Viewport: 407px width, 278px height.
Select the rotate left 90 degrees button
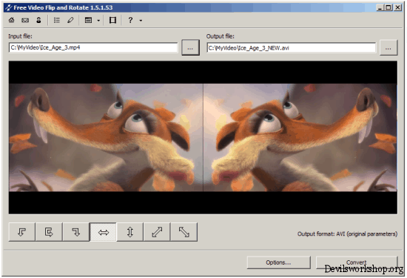pos(21,232)
